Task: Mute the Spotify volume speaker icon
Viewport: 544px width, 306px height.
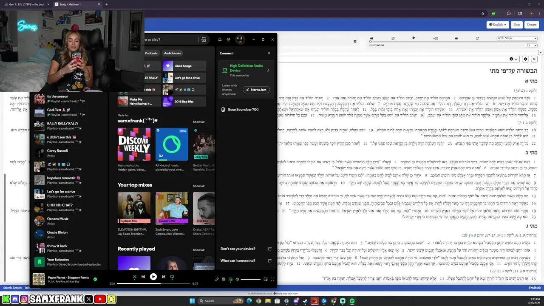Action: coord(237,279)
